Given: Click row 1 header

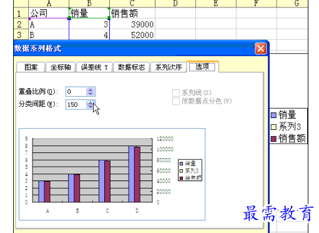Looking at the screenshot, I should 21,13.
